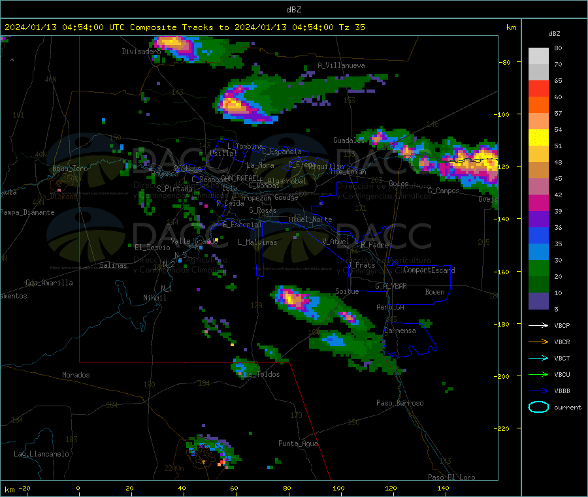The width and height of the screenshot is (588, 497).
Task: Click the 'Nihuil' map label
Action: pos(154,298)
